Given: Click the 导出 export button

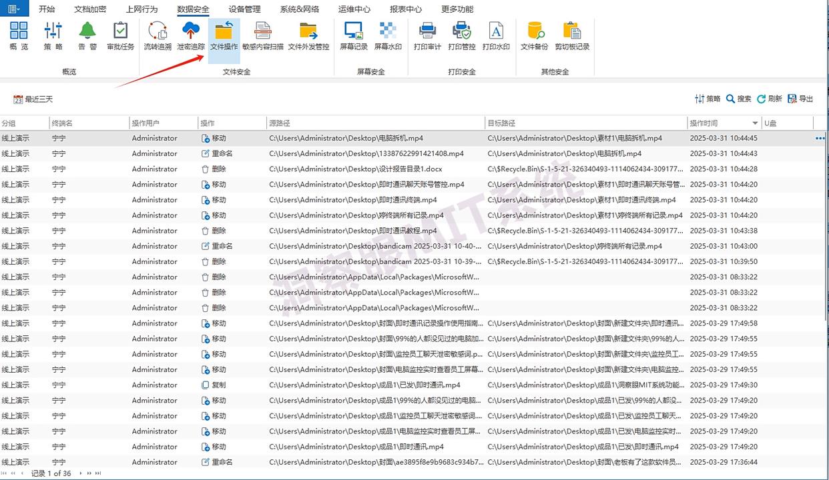Looking at the screenshot, I should coord(800,99).
